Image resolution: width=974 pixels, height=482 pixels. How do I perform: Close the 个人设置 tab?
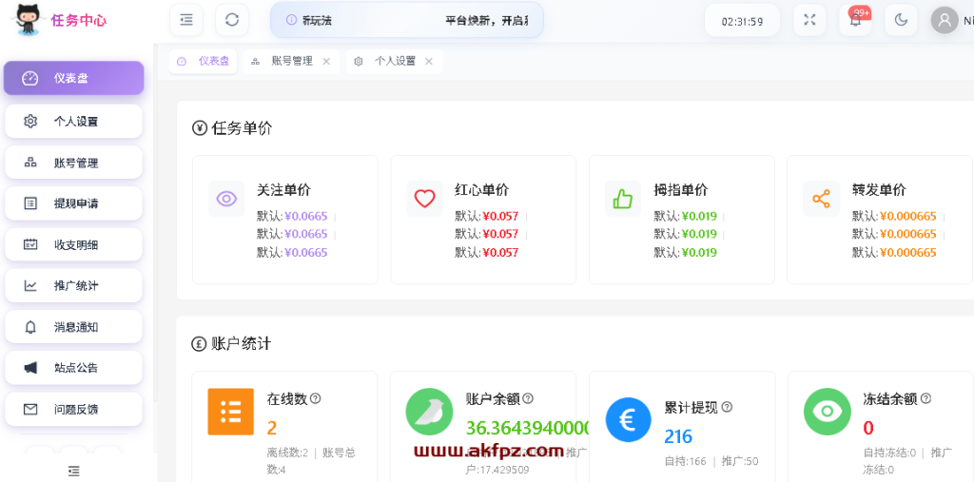click(429, 61)
